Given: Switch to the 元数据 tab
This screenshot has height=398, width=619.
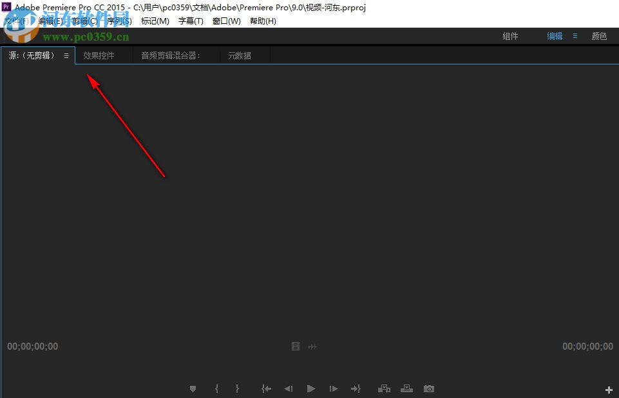Looking at the screenshot, I should click(239, 55).
